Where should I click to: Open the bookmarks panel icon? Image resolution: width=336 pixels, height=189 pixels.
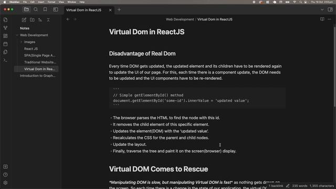45,9
